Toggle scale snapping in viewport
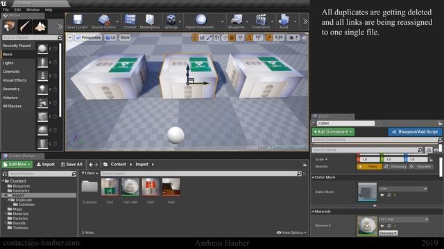444x249 pixels. pos(268,37)
